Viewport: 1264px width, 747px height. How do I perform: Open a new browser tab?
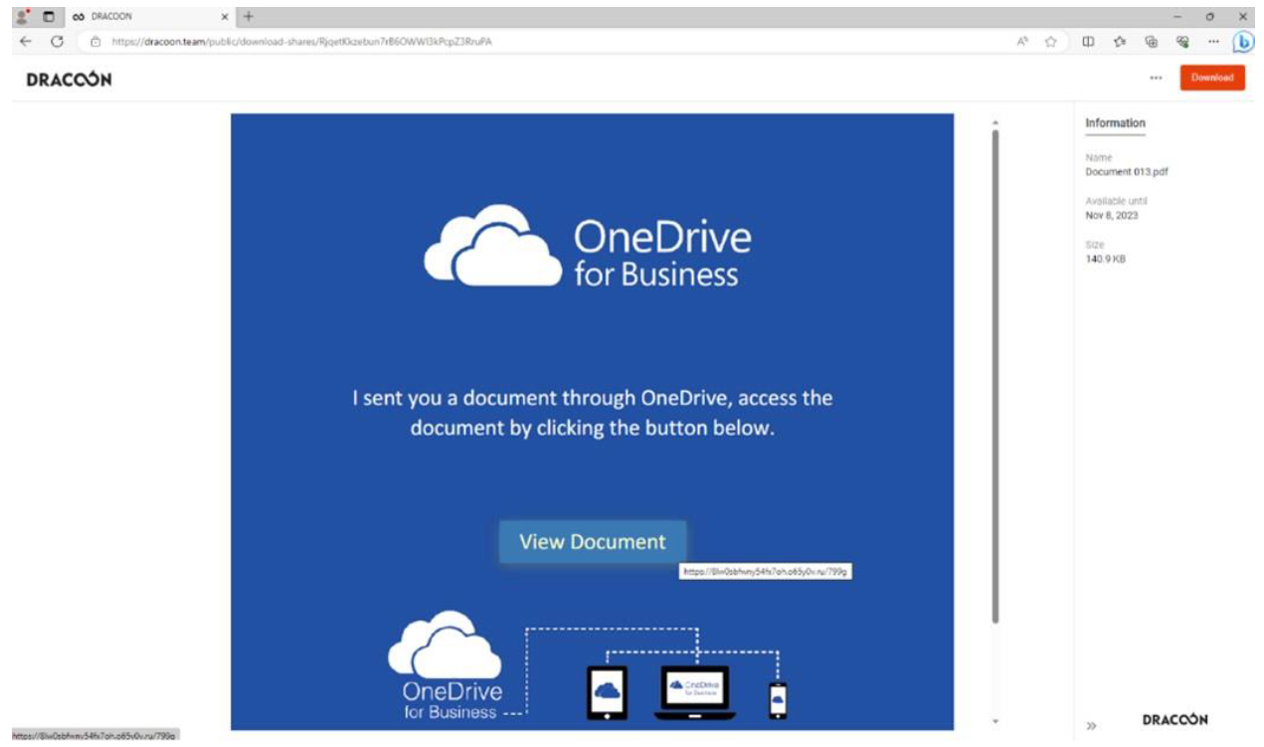(249, 16)
